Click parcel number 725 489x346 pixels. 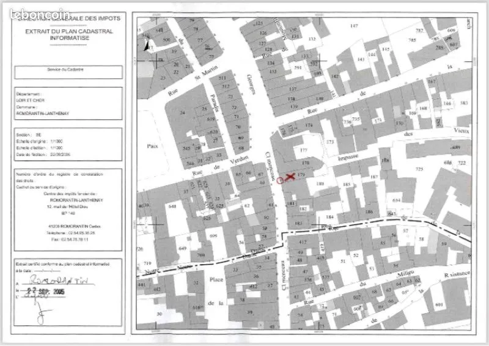(x=419, y=169)
